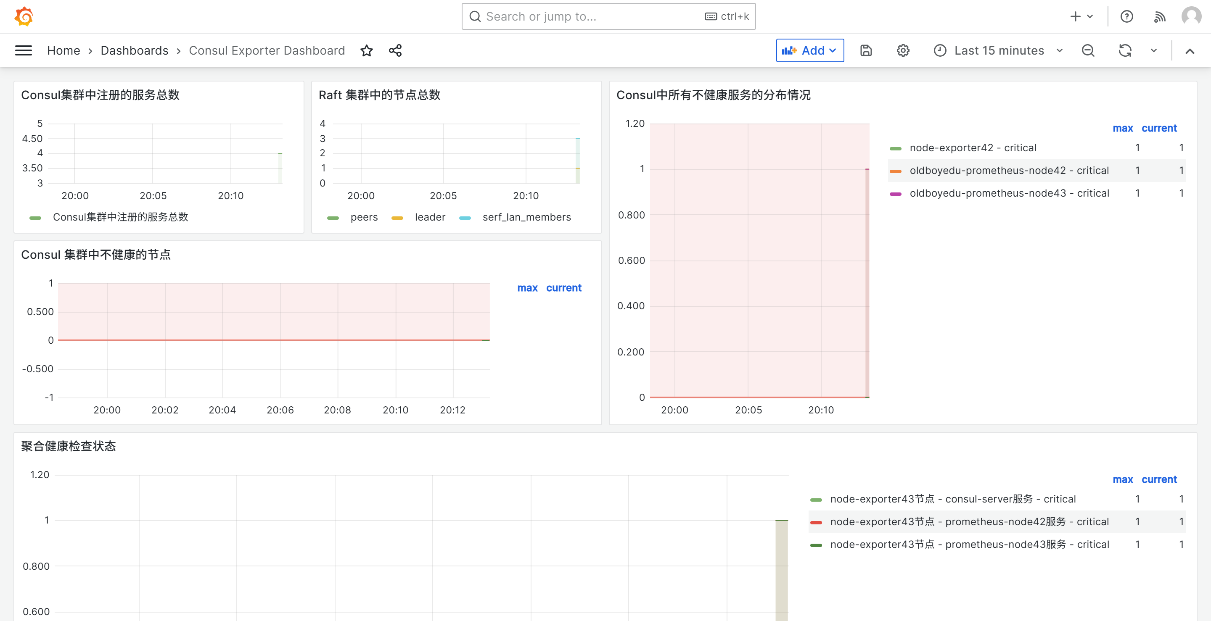Toggle oldboyedu-prometheus-node43 - critical series
The width and height of the screenshot is (1211, 621).
[x=1009, y=193]
